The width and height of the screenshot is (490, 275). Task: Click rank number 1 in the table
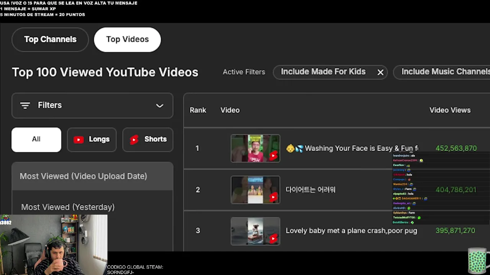point(198,148)
